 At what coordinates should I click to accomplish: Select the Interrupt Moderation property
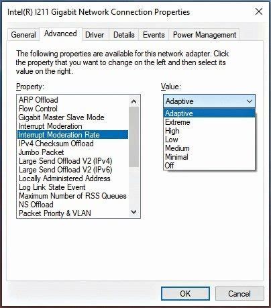pyautogui.click(x=72, y=126)
